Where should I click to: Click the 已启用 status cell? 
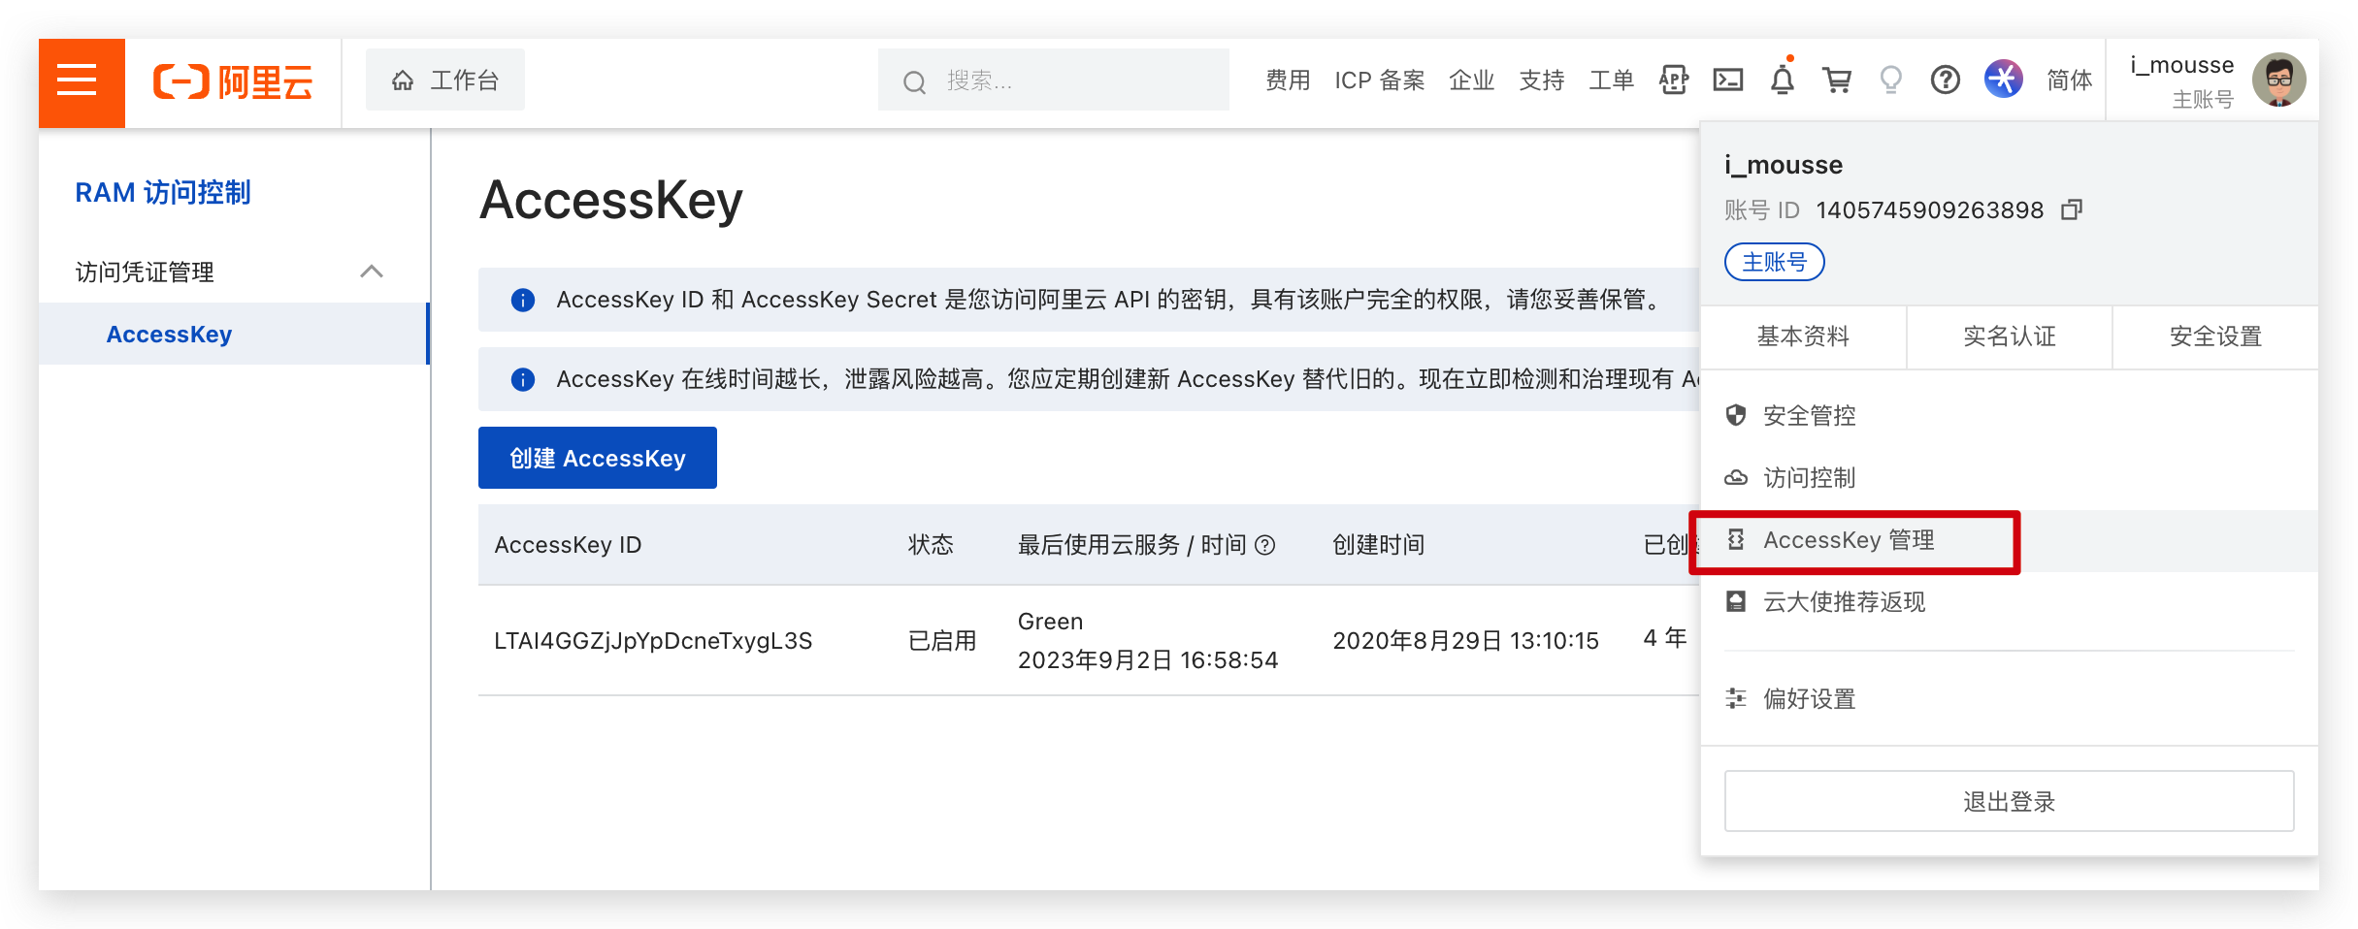pos(942,640)
